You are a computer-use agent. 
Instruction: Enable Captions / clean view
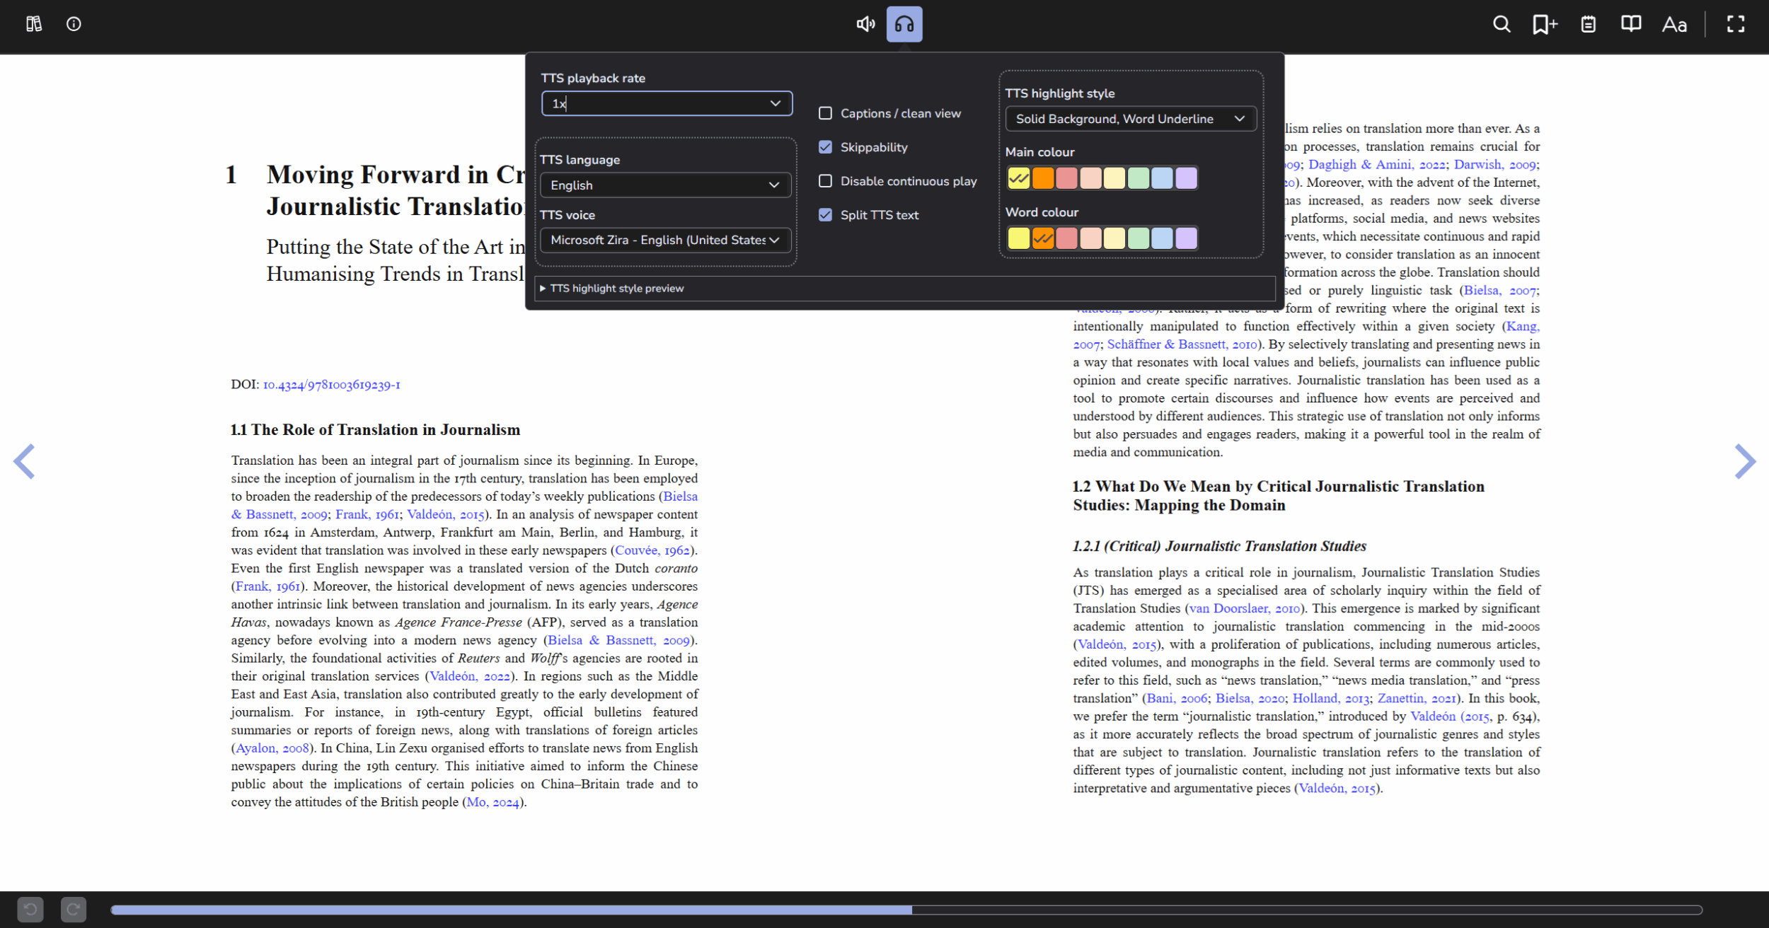click(825, 112)
